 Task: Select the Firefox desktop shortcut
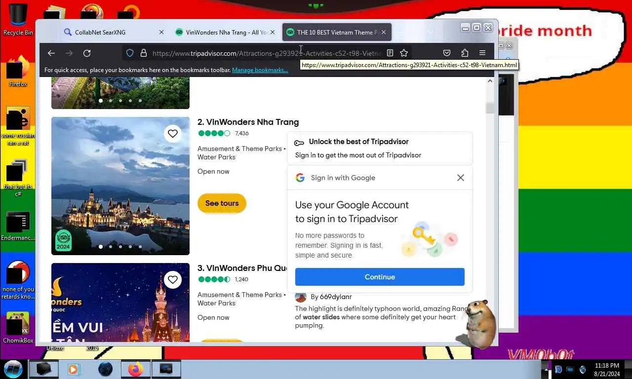tap(18, 71)
